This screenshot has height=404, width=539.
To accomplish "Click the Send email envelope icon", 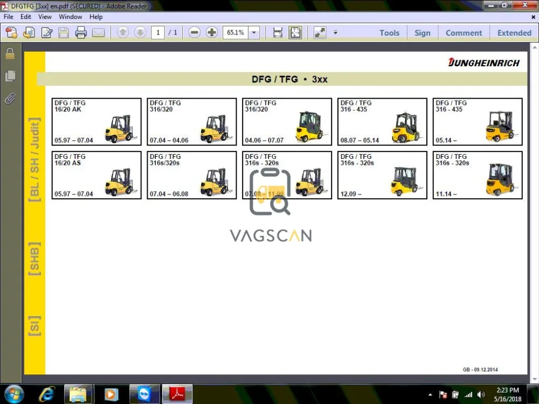I will pyautogui.click(x=98, y=33).
